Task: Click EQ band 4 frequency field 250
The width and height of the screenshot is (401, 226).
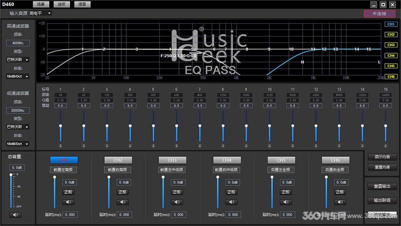Action: (130, 95)
